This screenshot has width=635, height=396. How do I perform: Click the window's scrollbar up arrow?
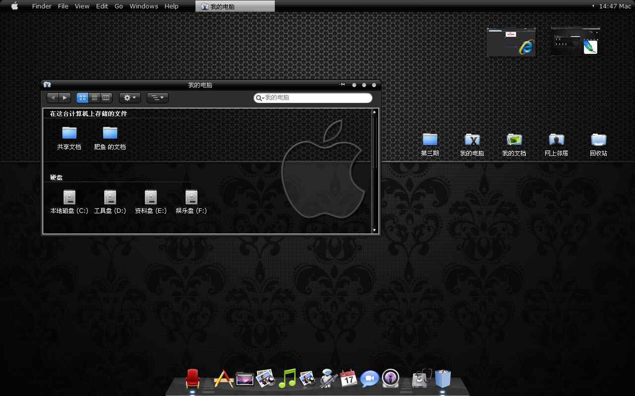[x=375, y=112]
